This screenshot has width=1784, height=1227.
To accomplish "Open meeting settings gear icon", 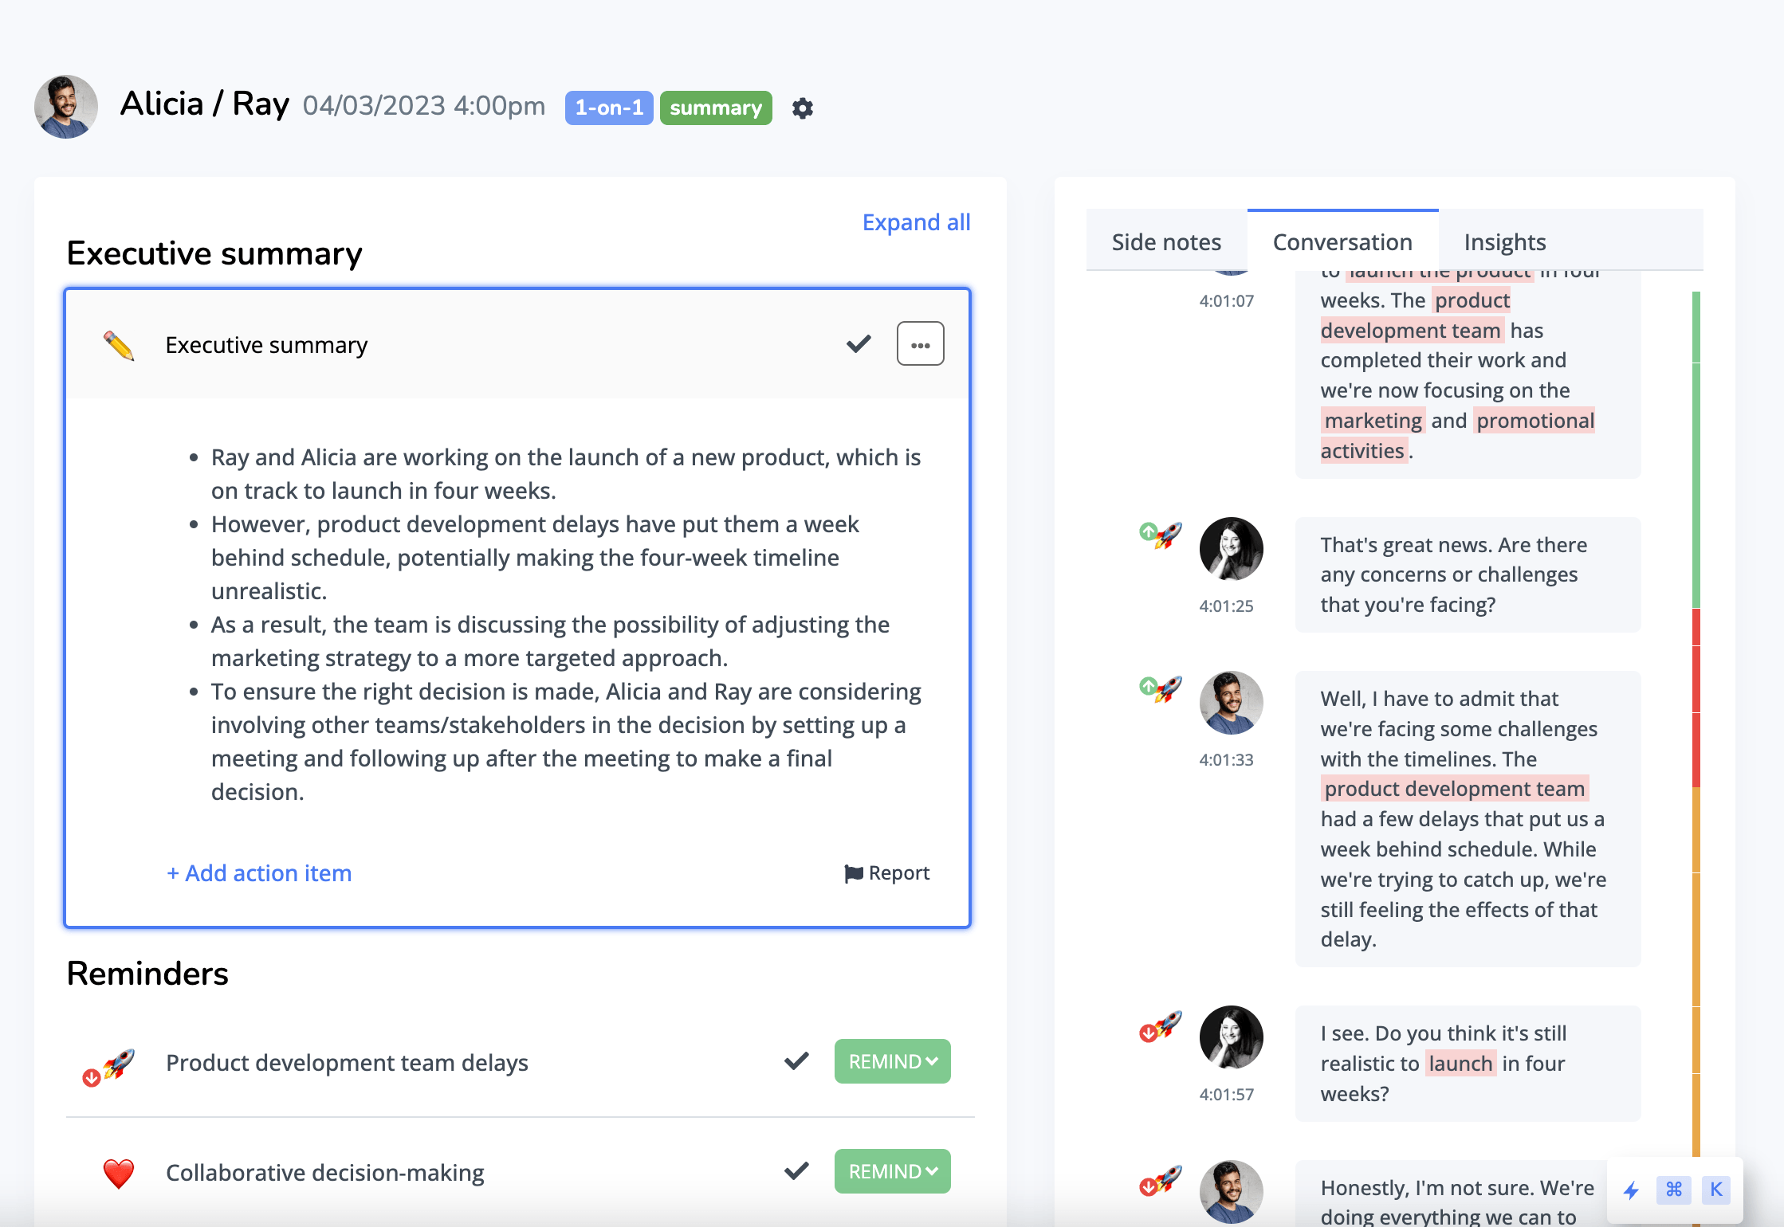I will pos(803,108).
